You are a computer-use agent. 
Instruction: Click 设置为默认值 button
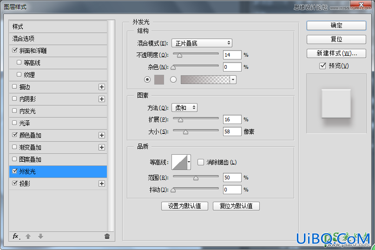[184, 206]
